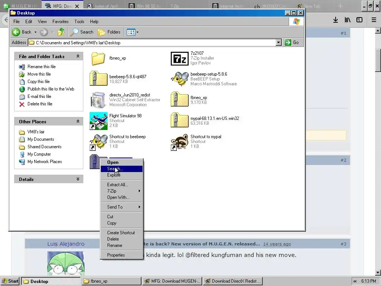Open the Views icon in toolbar

click(131, 32)
